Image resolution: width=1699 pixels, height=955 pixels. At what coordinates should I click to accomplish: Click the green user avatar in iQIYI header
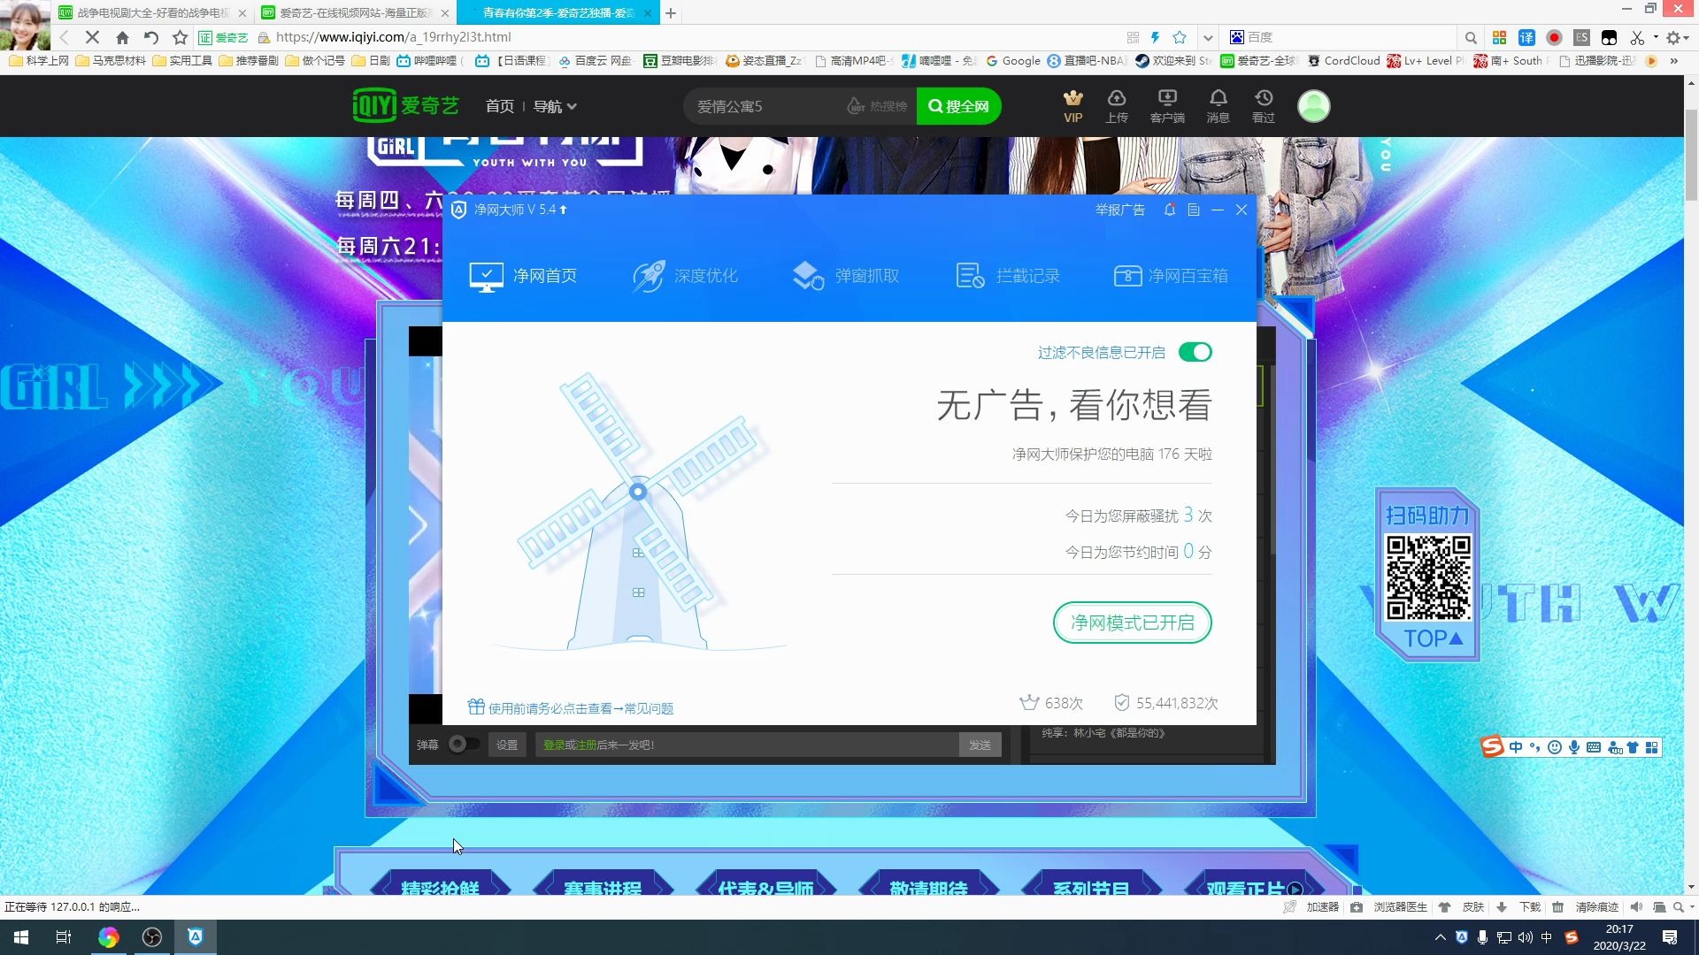coord(1313,106)
